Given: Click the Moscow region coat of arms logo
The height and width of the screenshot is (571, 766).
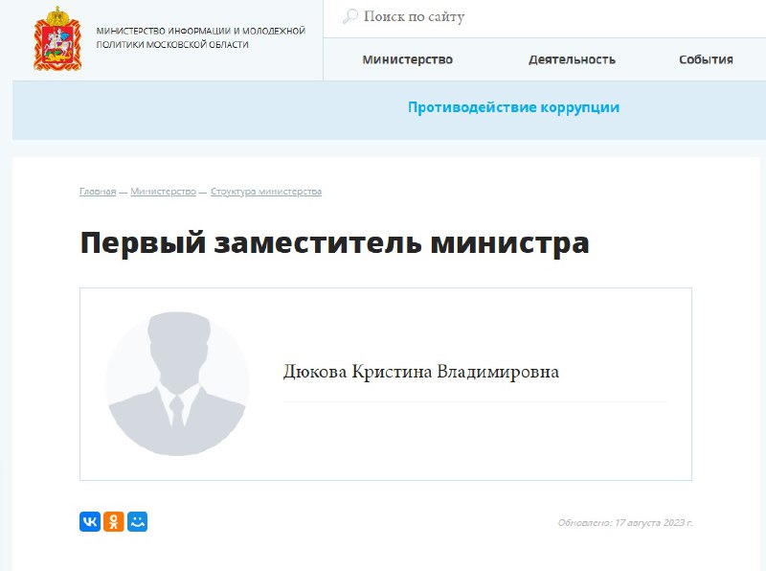Looking at the screenshot, I should (57, 38).
